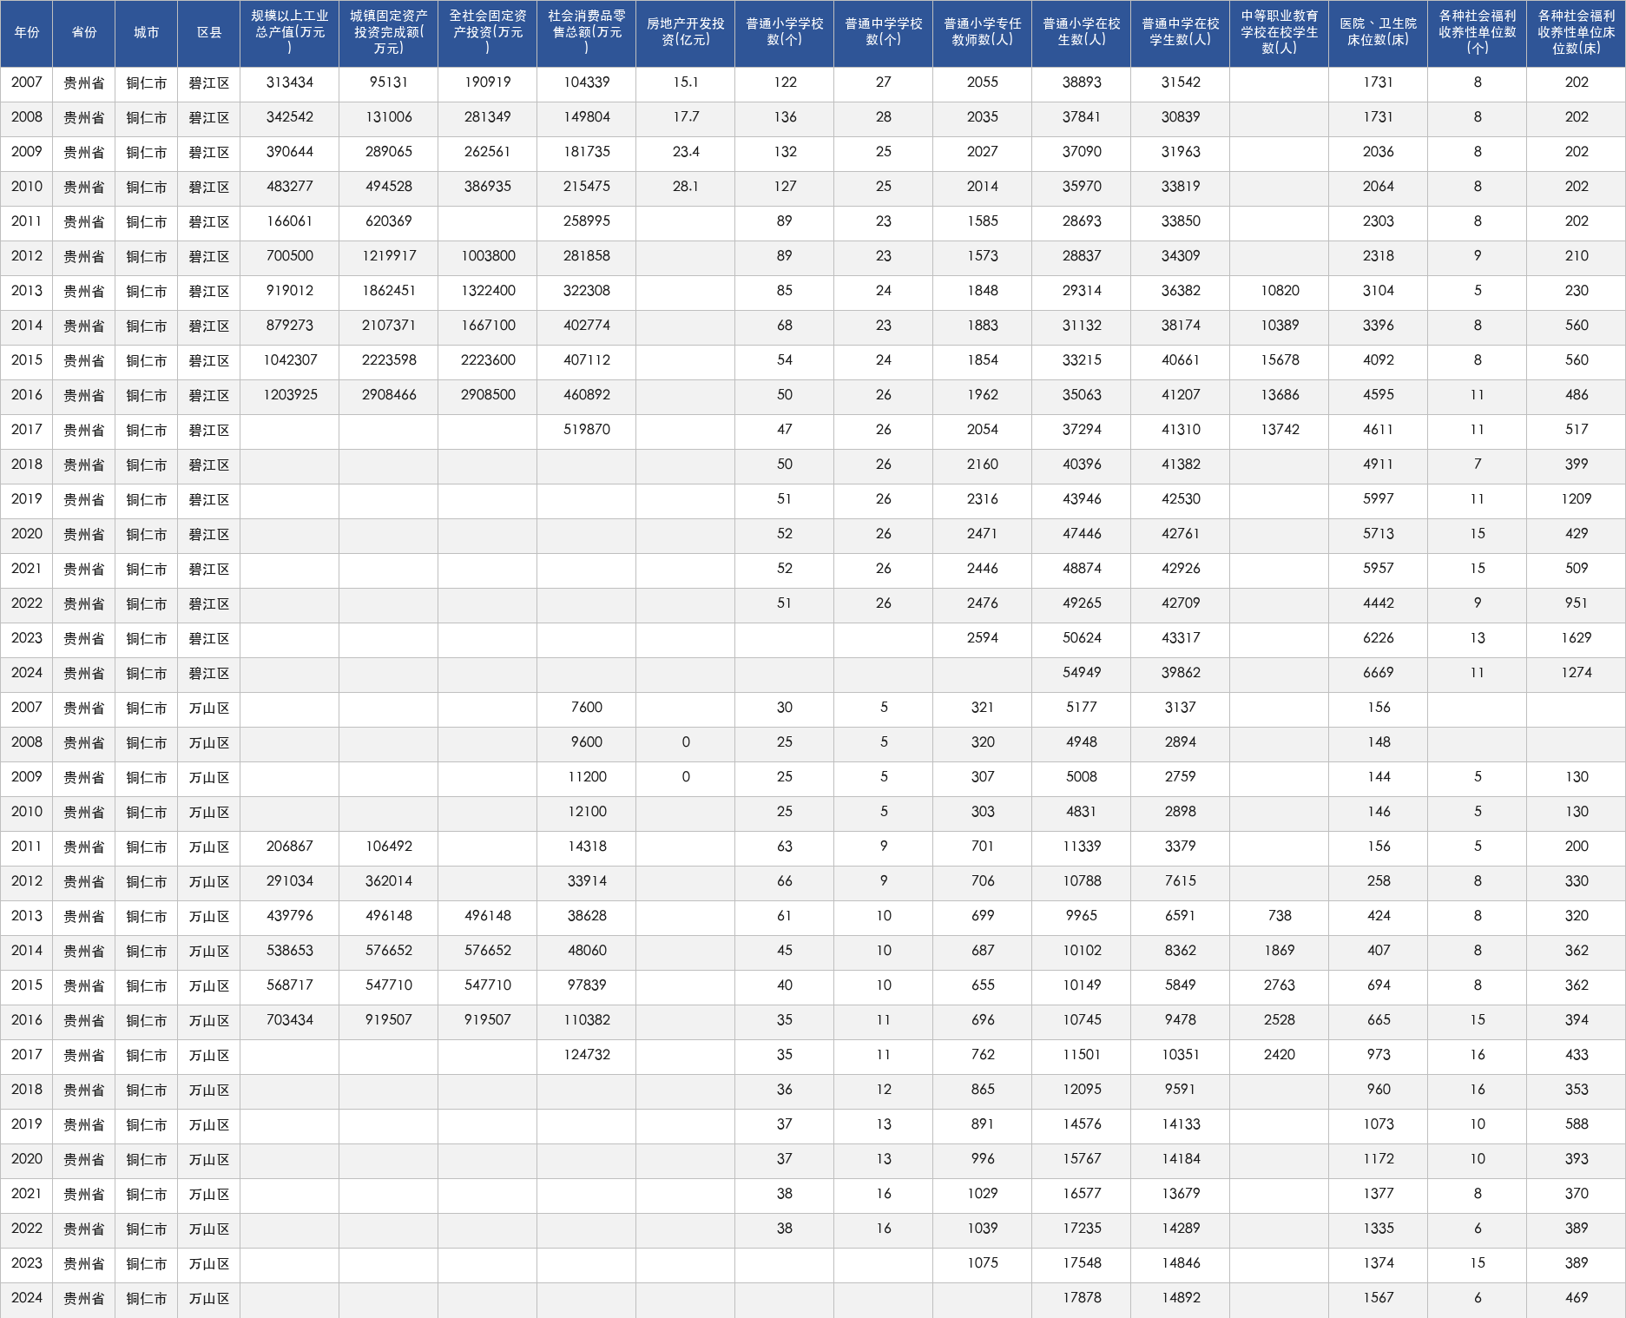Select the 区县 column header
Screen dimensions: 1626x1318
click(209, 33)
